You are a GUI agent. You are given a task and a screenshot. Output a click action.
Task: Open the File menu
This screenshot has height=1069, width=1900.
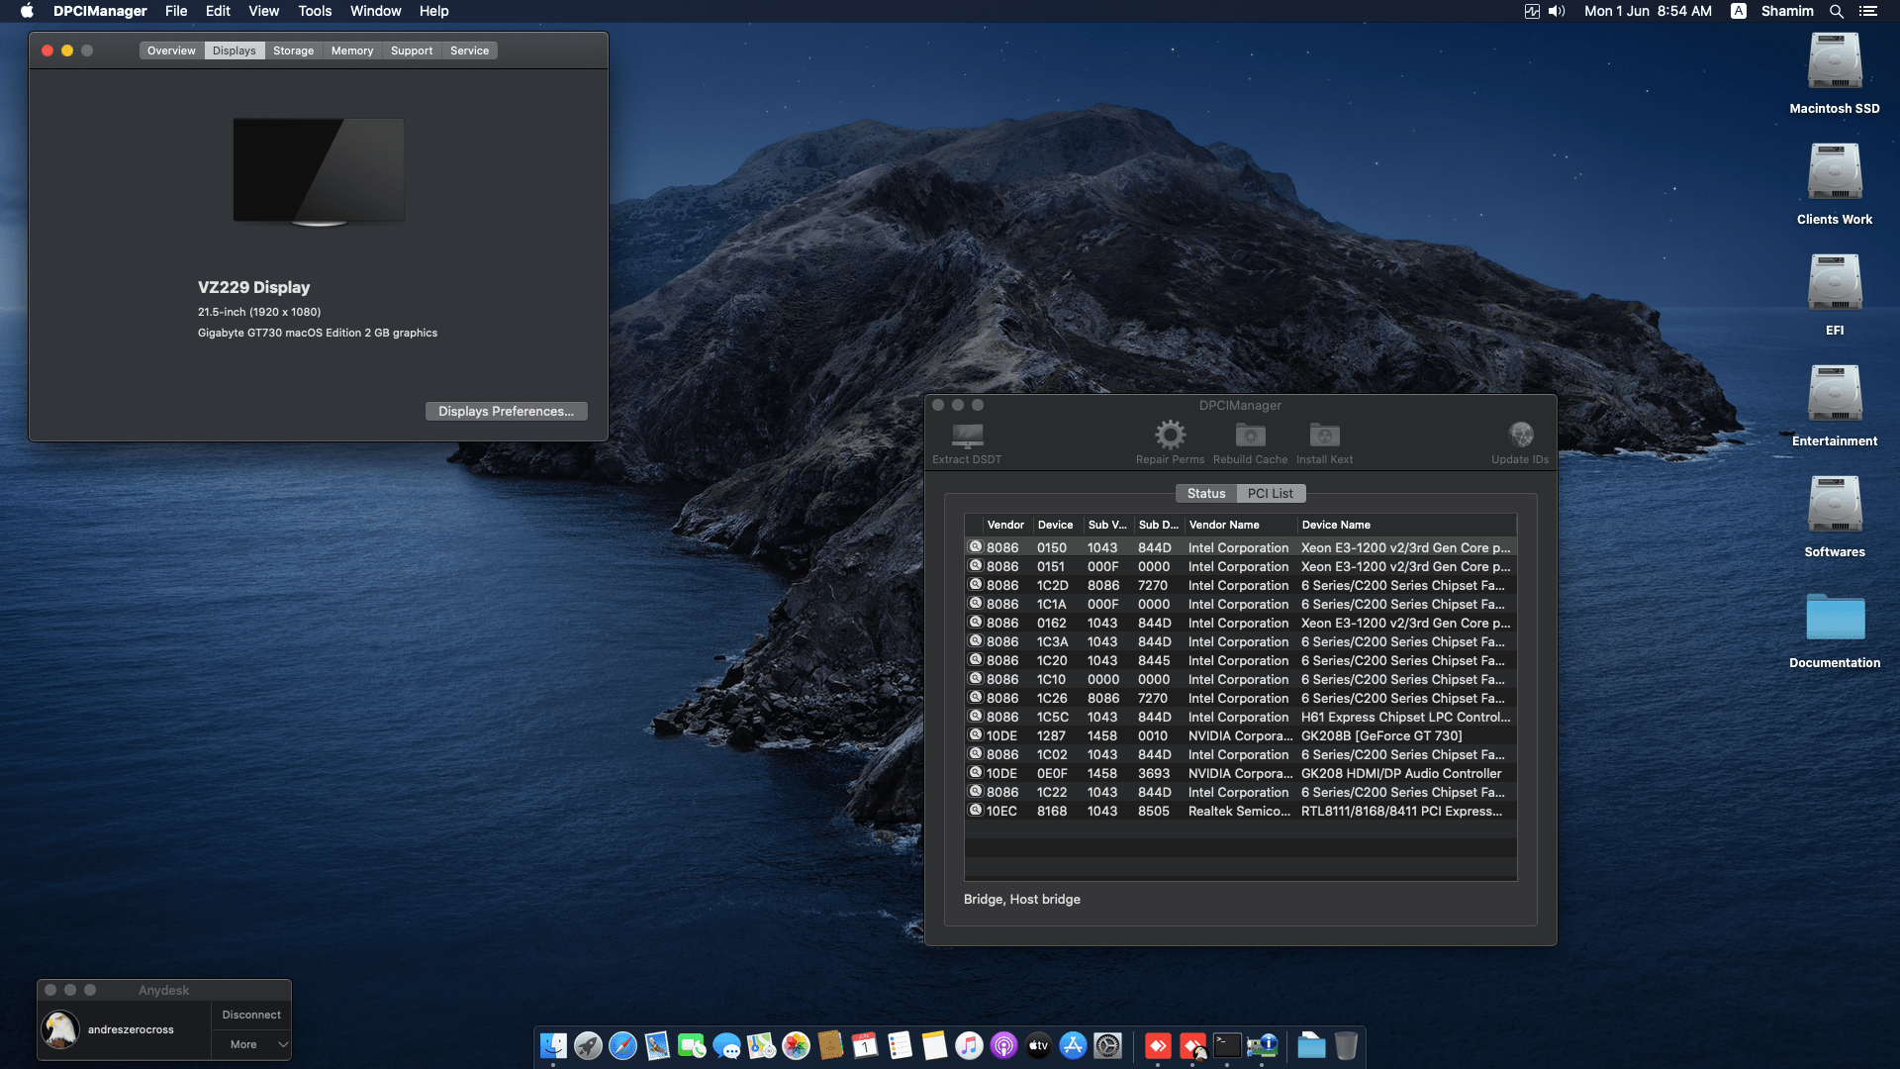click(176, 11)
